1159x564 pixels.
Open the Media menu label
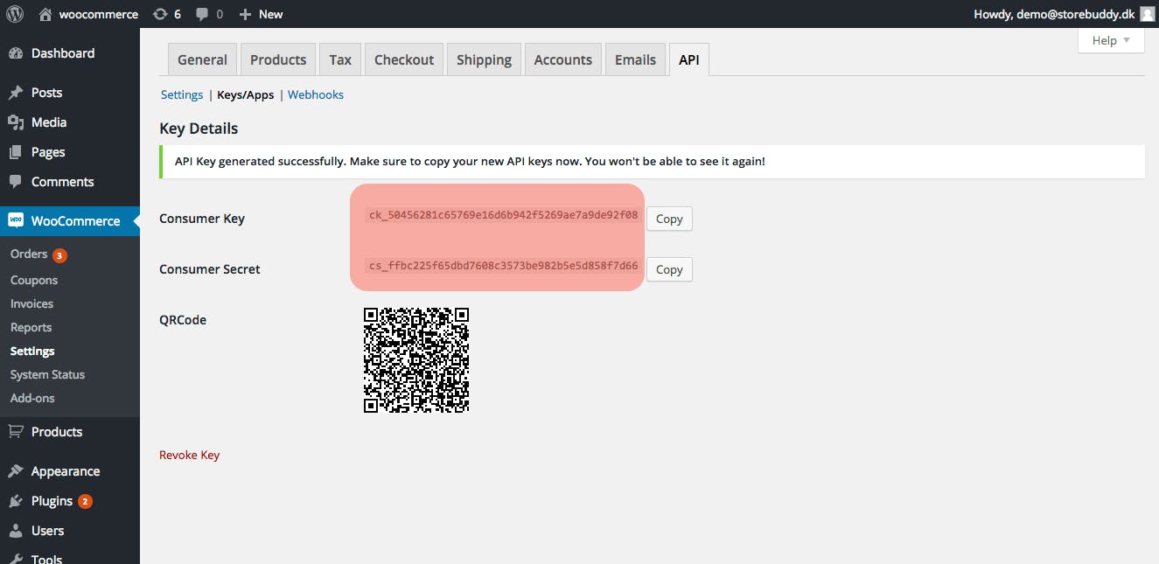[49, 122]
